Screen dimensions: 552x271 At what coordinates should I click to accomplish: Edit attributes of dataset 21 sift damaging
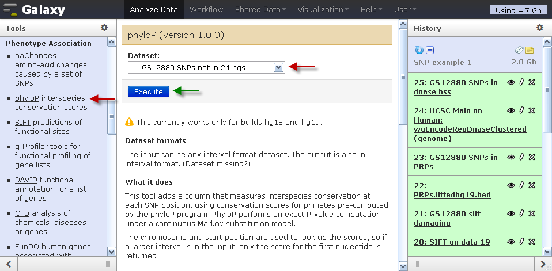[521, 213]
